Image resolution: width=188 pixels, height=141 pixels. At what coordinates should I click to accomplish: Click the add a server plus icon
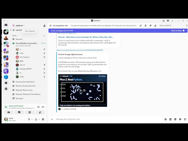[x=6, y=83]
